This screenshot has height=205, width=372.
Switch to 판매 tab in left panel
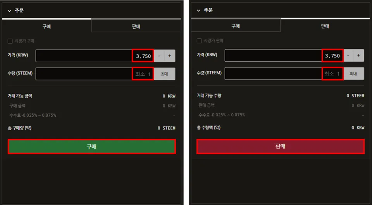[136, 26]
